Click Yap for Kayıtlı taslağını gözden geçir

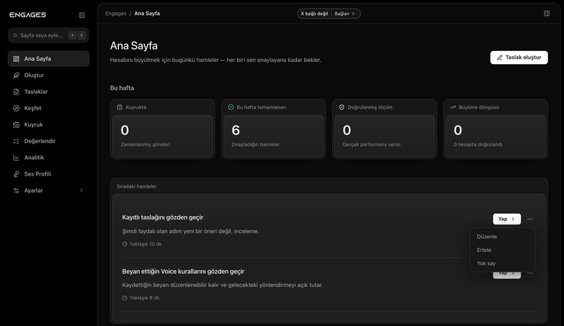506,219
